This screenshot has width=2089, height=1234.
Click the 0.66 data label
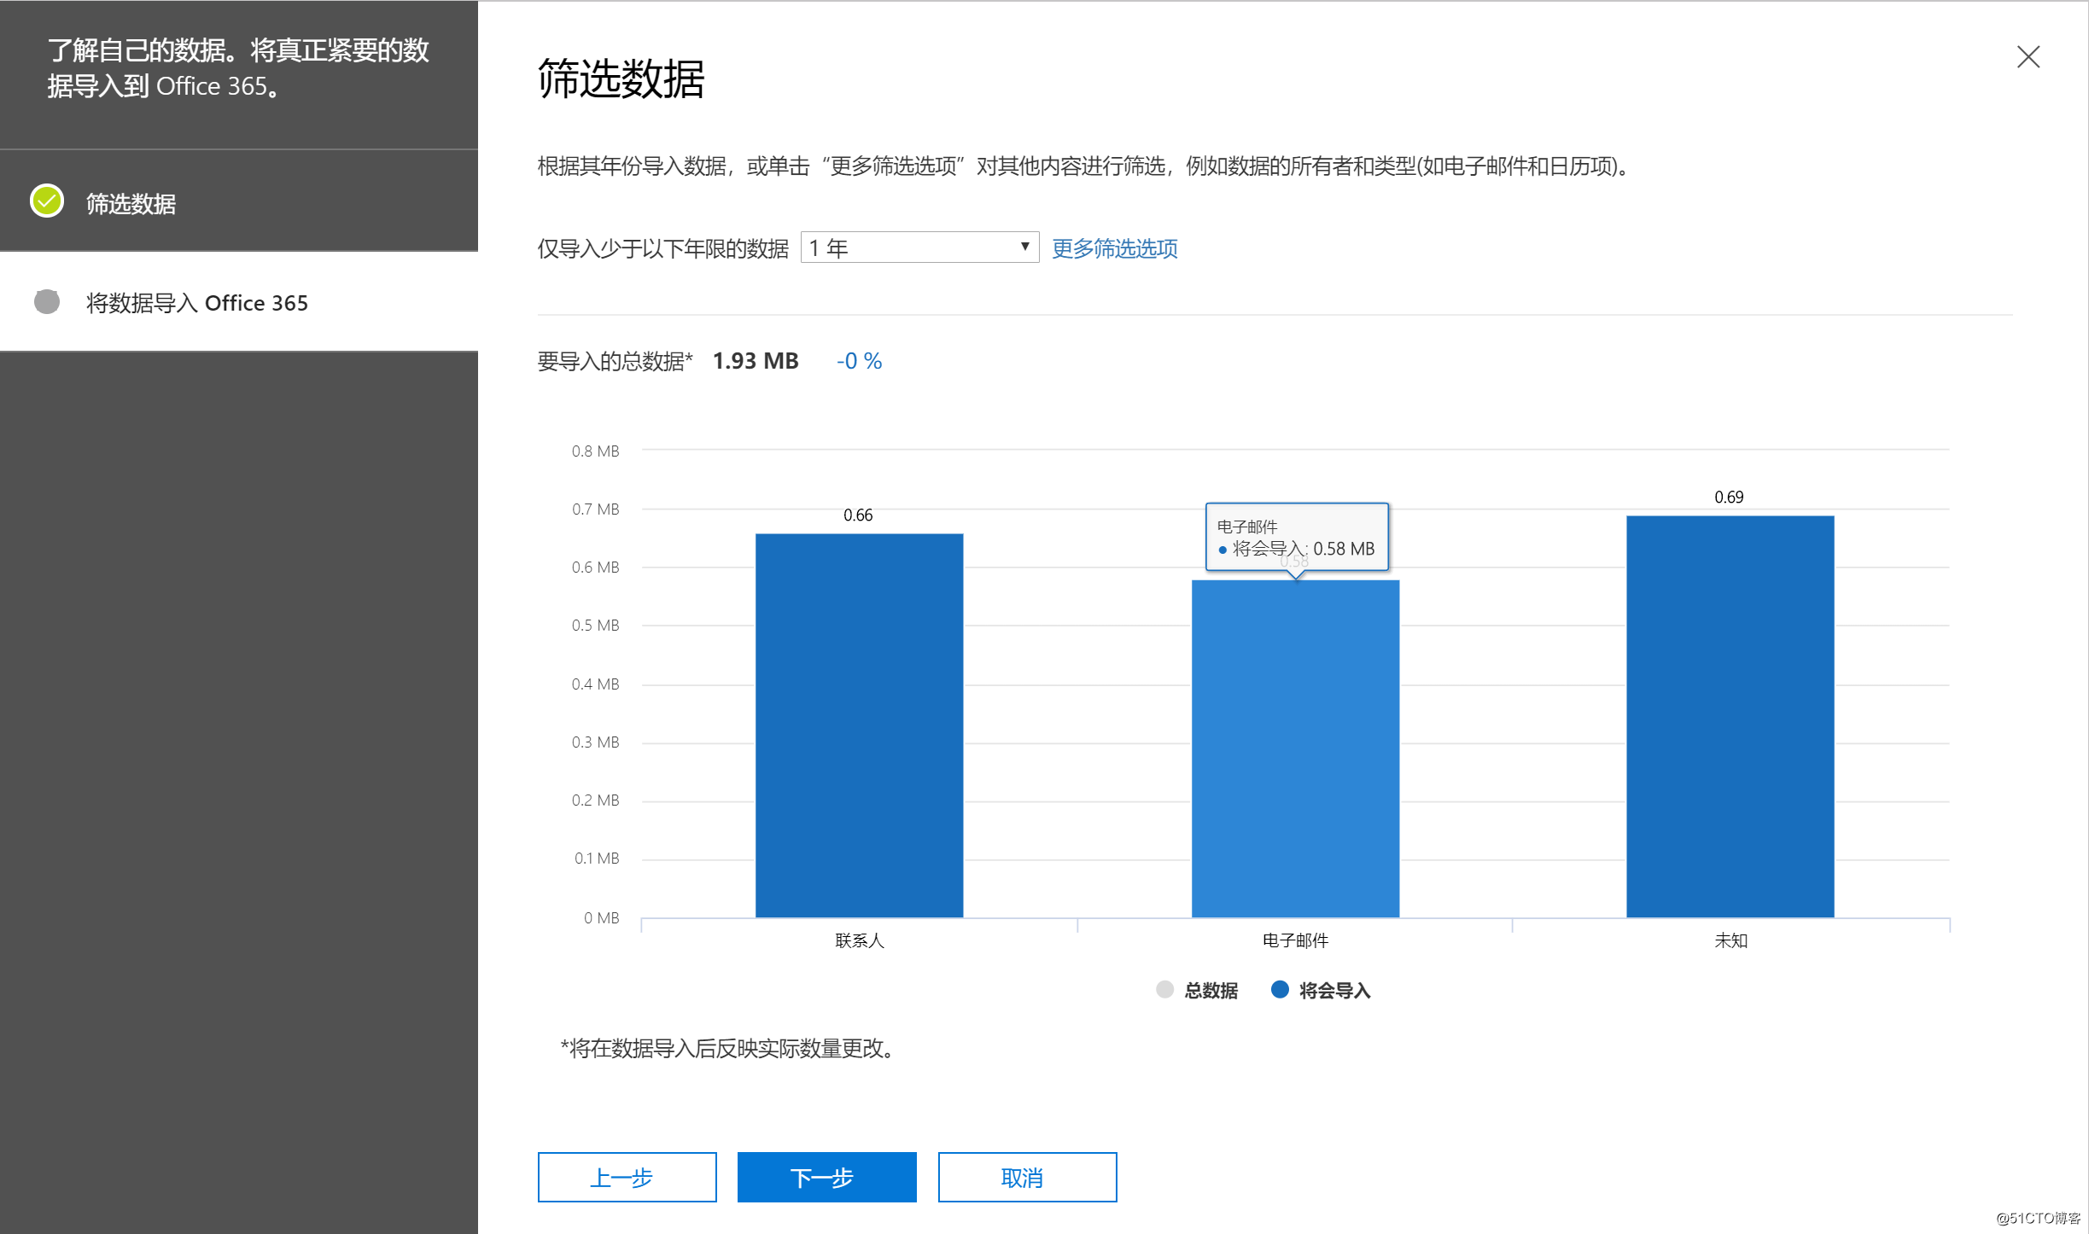858,515
